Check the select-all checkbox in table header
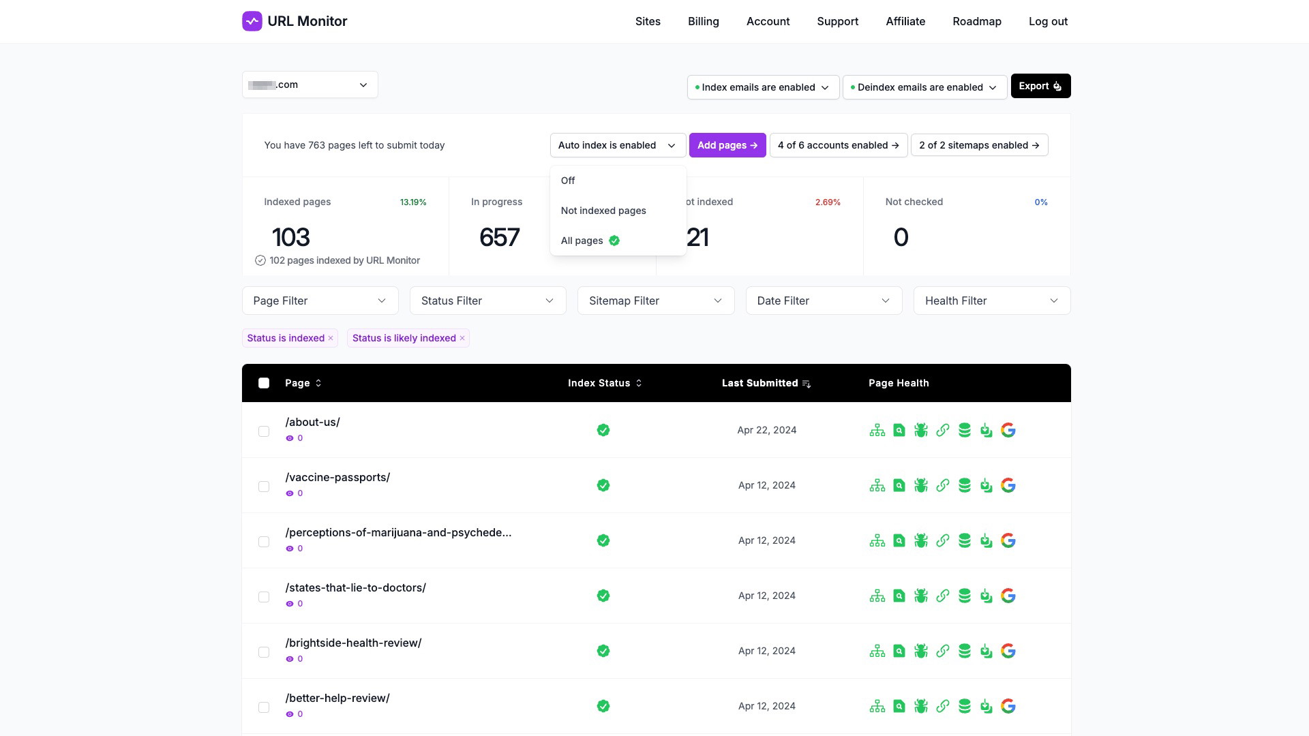This screenshot has width=1309, height=736. [x=265, y=383]
